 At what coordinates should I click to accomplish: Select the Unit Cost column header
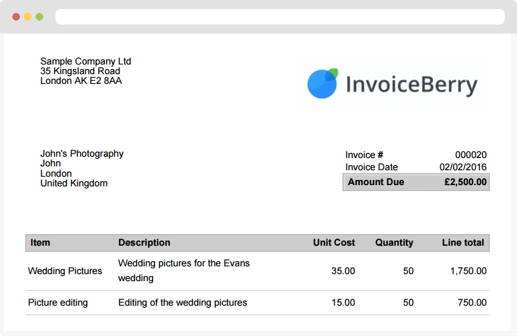point(333,242)
